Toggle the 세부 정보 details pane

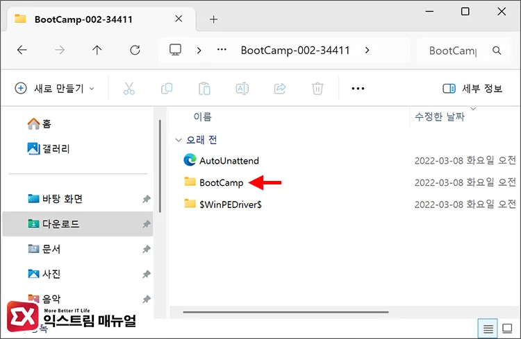click(472, 89)
